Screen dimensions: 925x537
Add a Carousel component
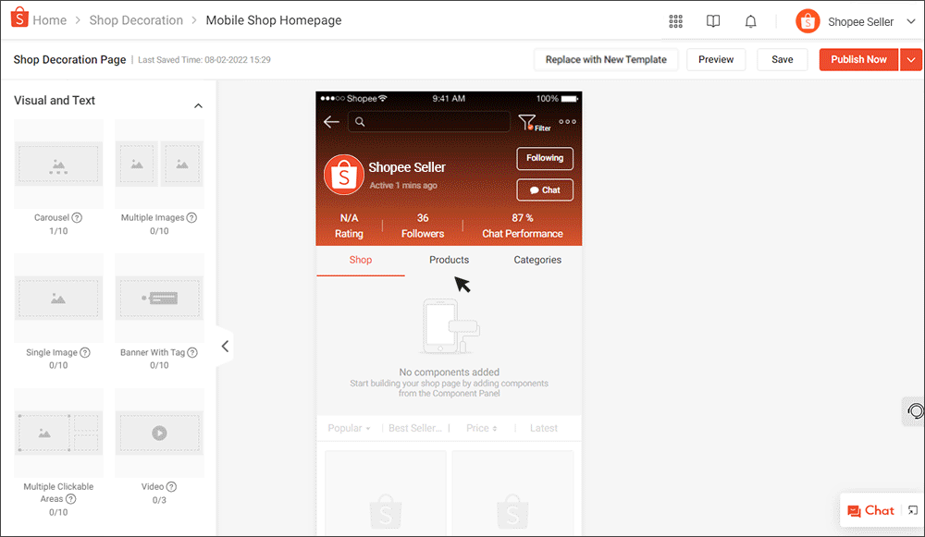58,163
